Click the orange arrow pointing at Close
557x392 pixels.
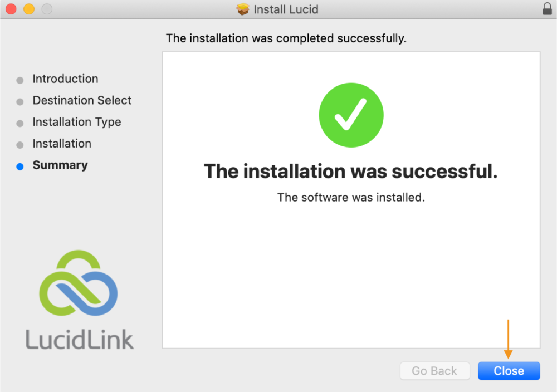tap(508, 339)
